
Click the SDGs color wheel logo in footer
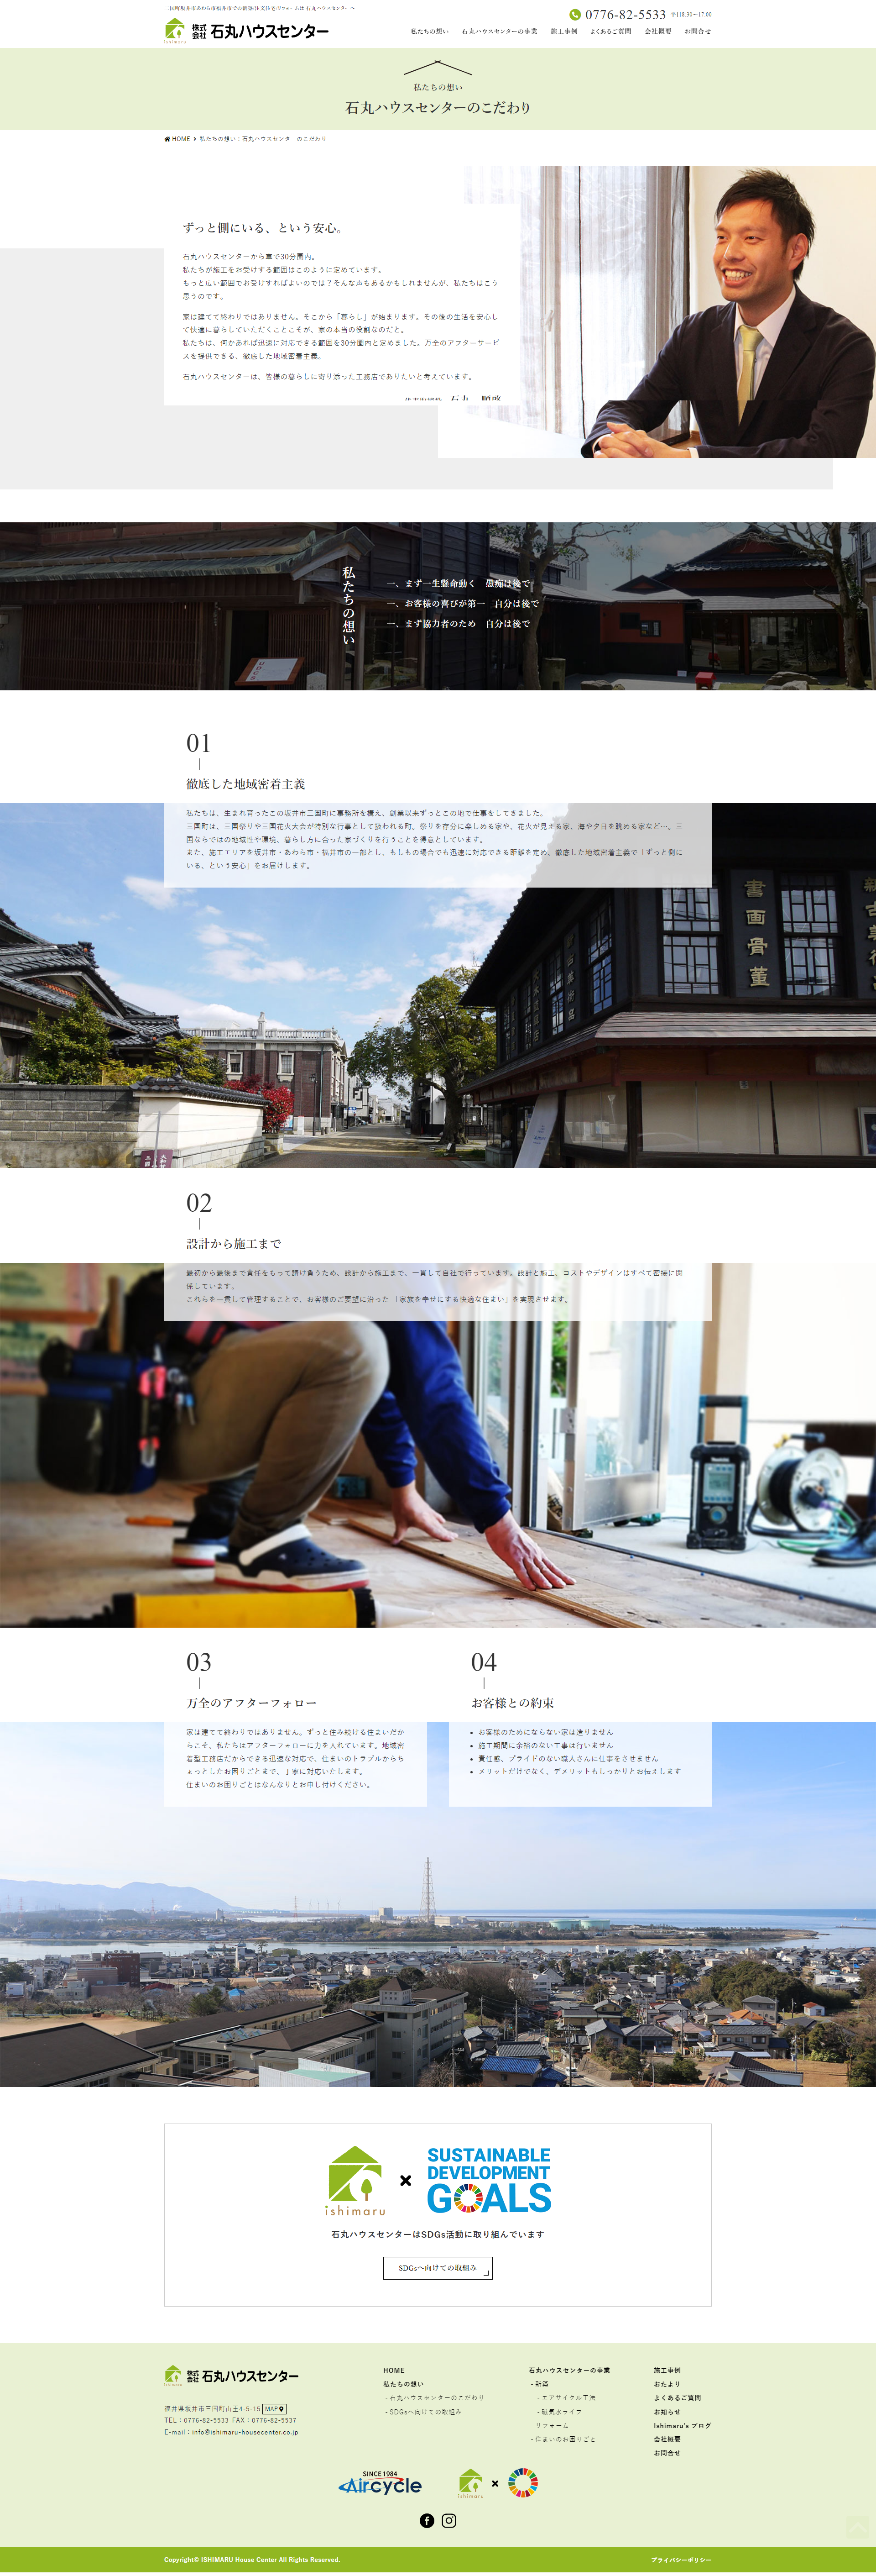click(x=522, y=2483)
